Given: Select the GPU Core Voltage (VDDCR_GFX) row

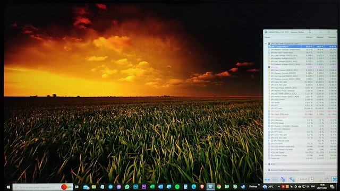Looking at the screenshot, I should click(x=302, y=55).
